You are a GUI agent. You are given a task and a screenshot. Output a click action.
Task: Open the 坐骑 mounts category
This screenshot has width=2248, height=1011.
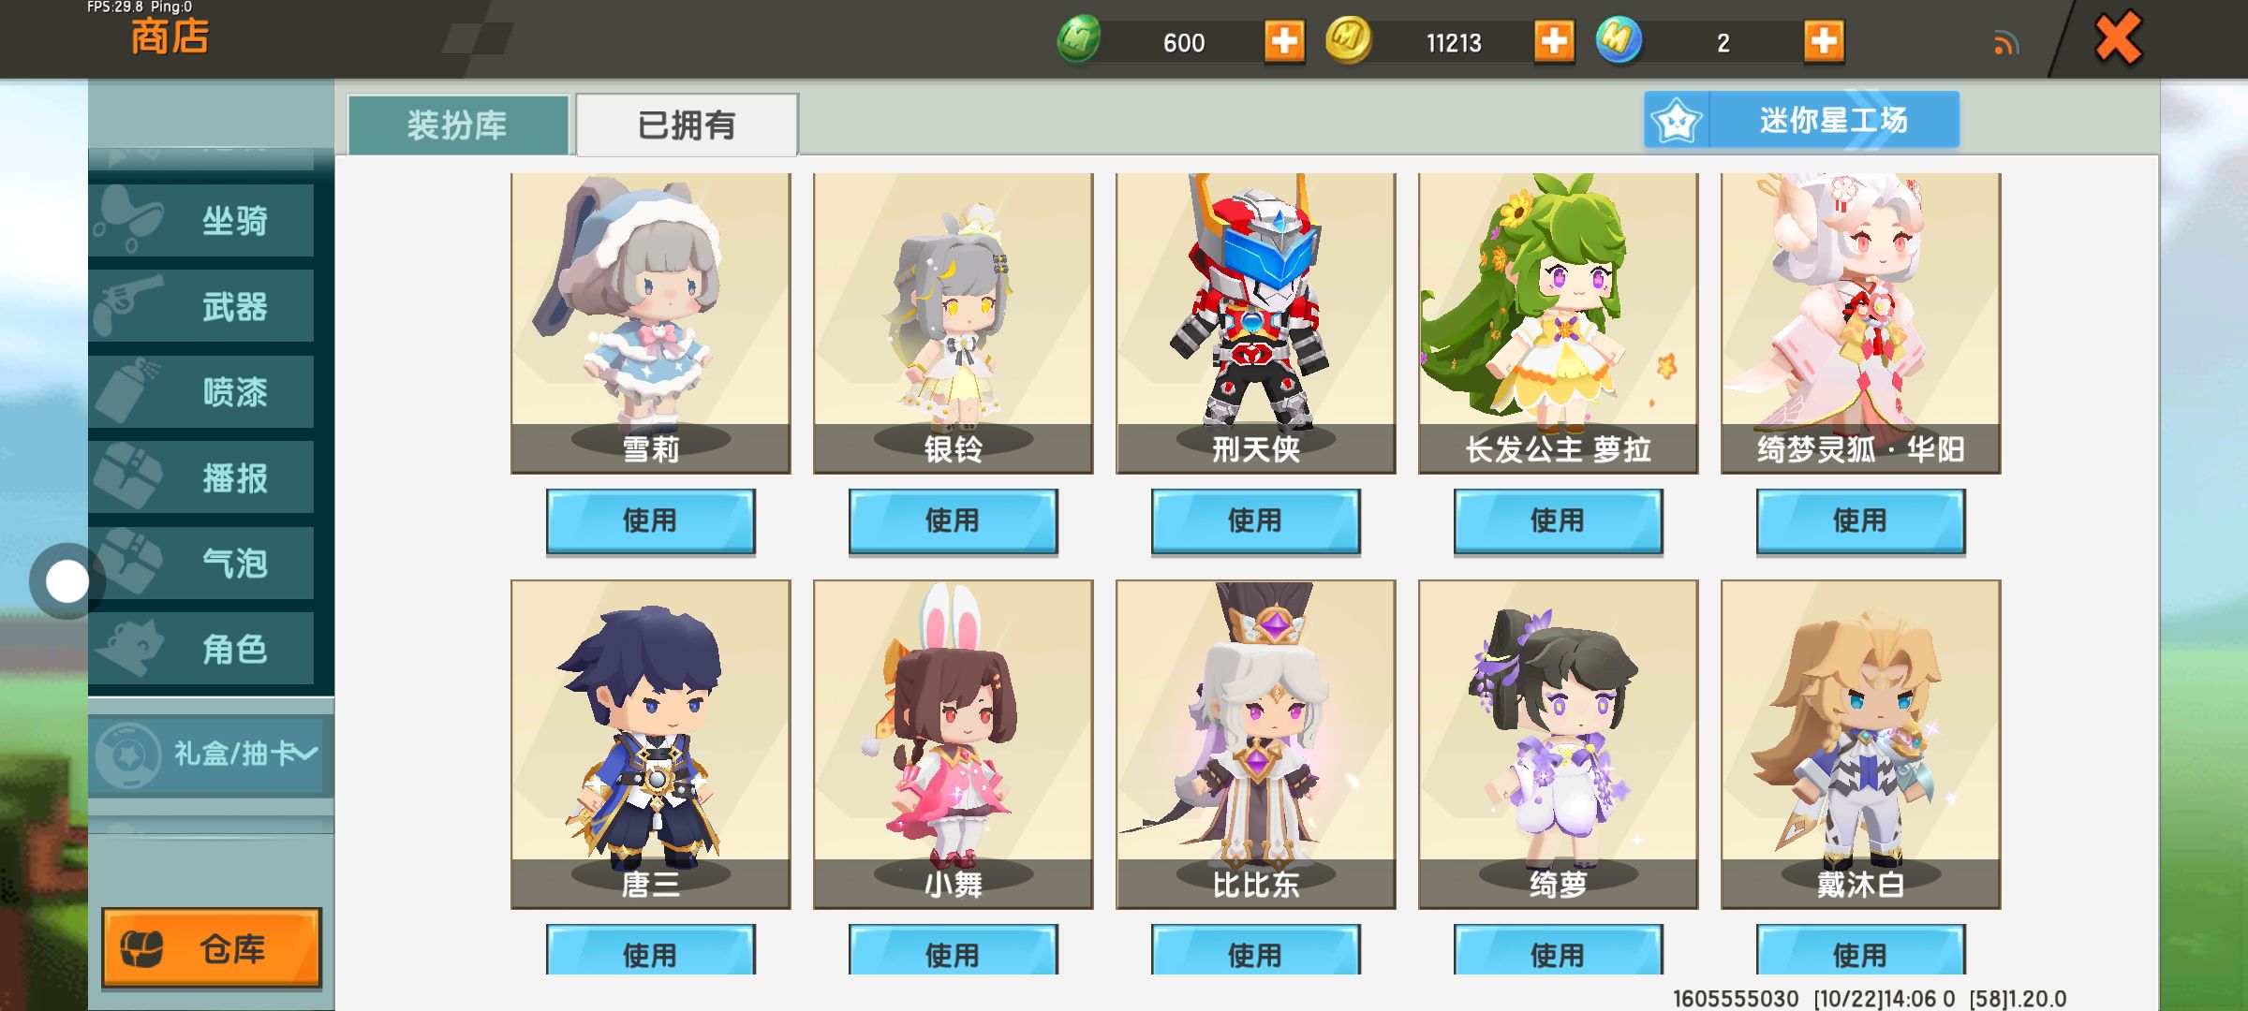click(x=201, y=220)
